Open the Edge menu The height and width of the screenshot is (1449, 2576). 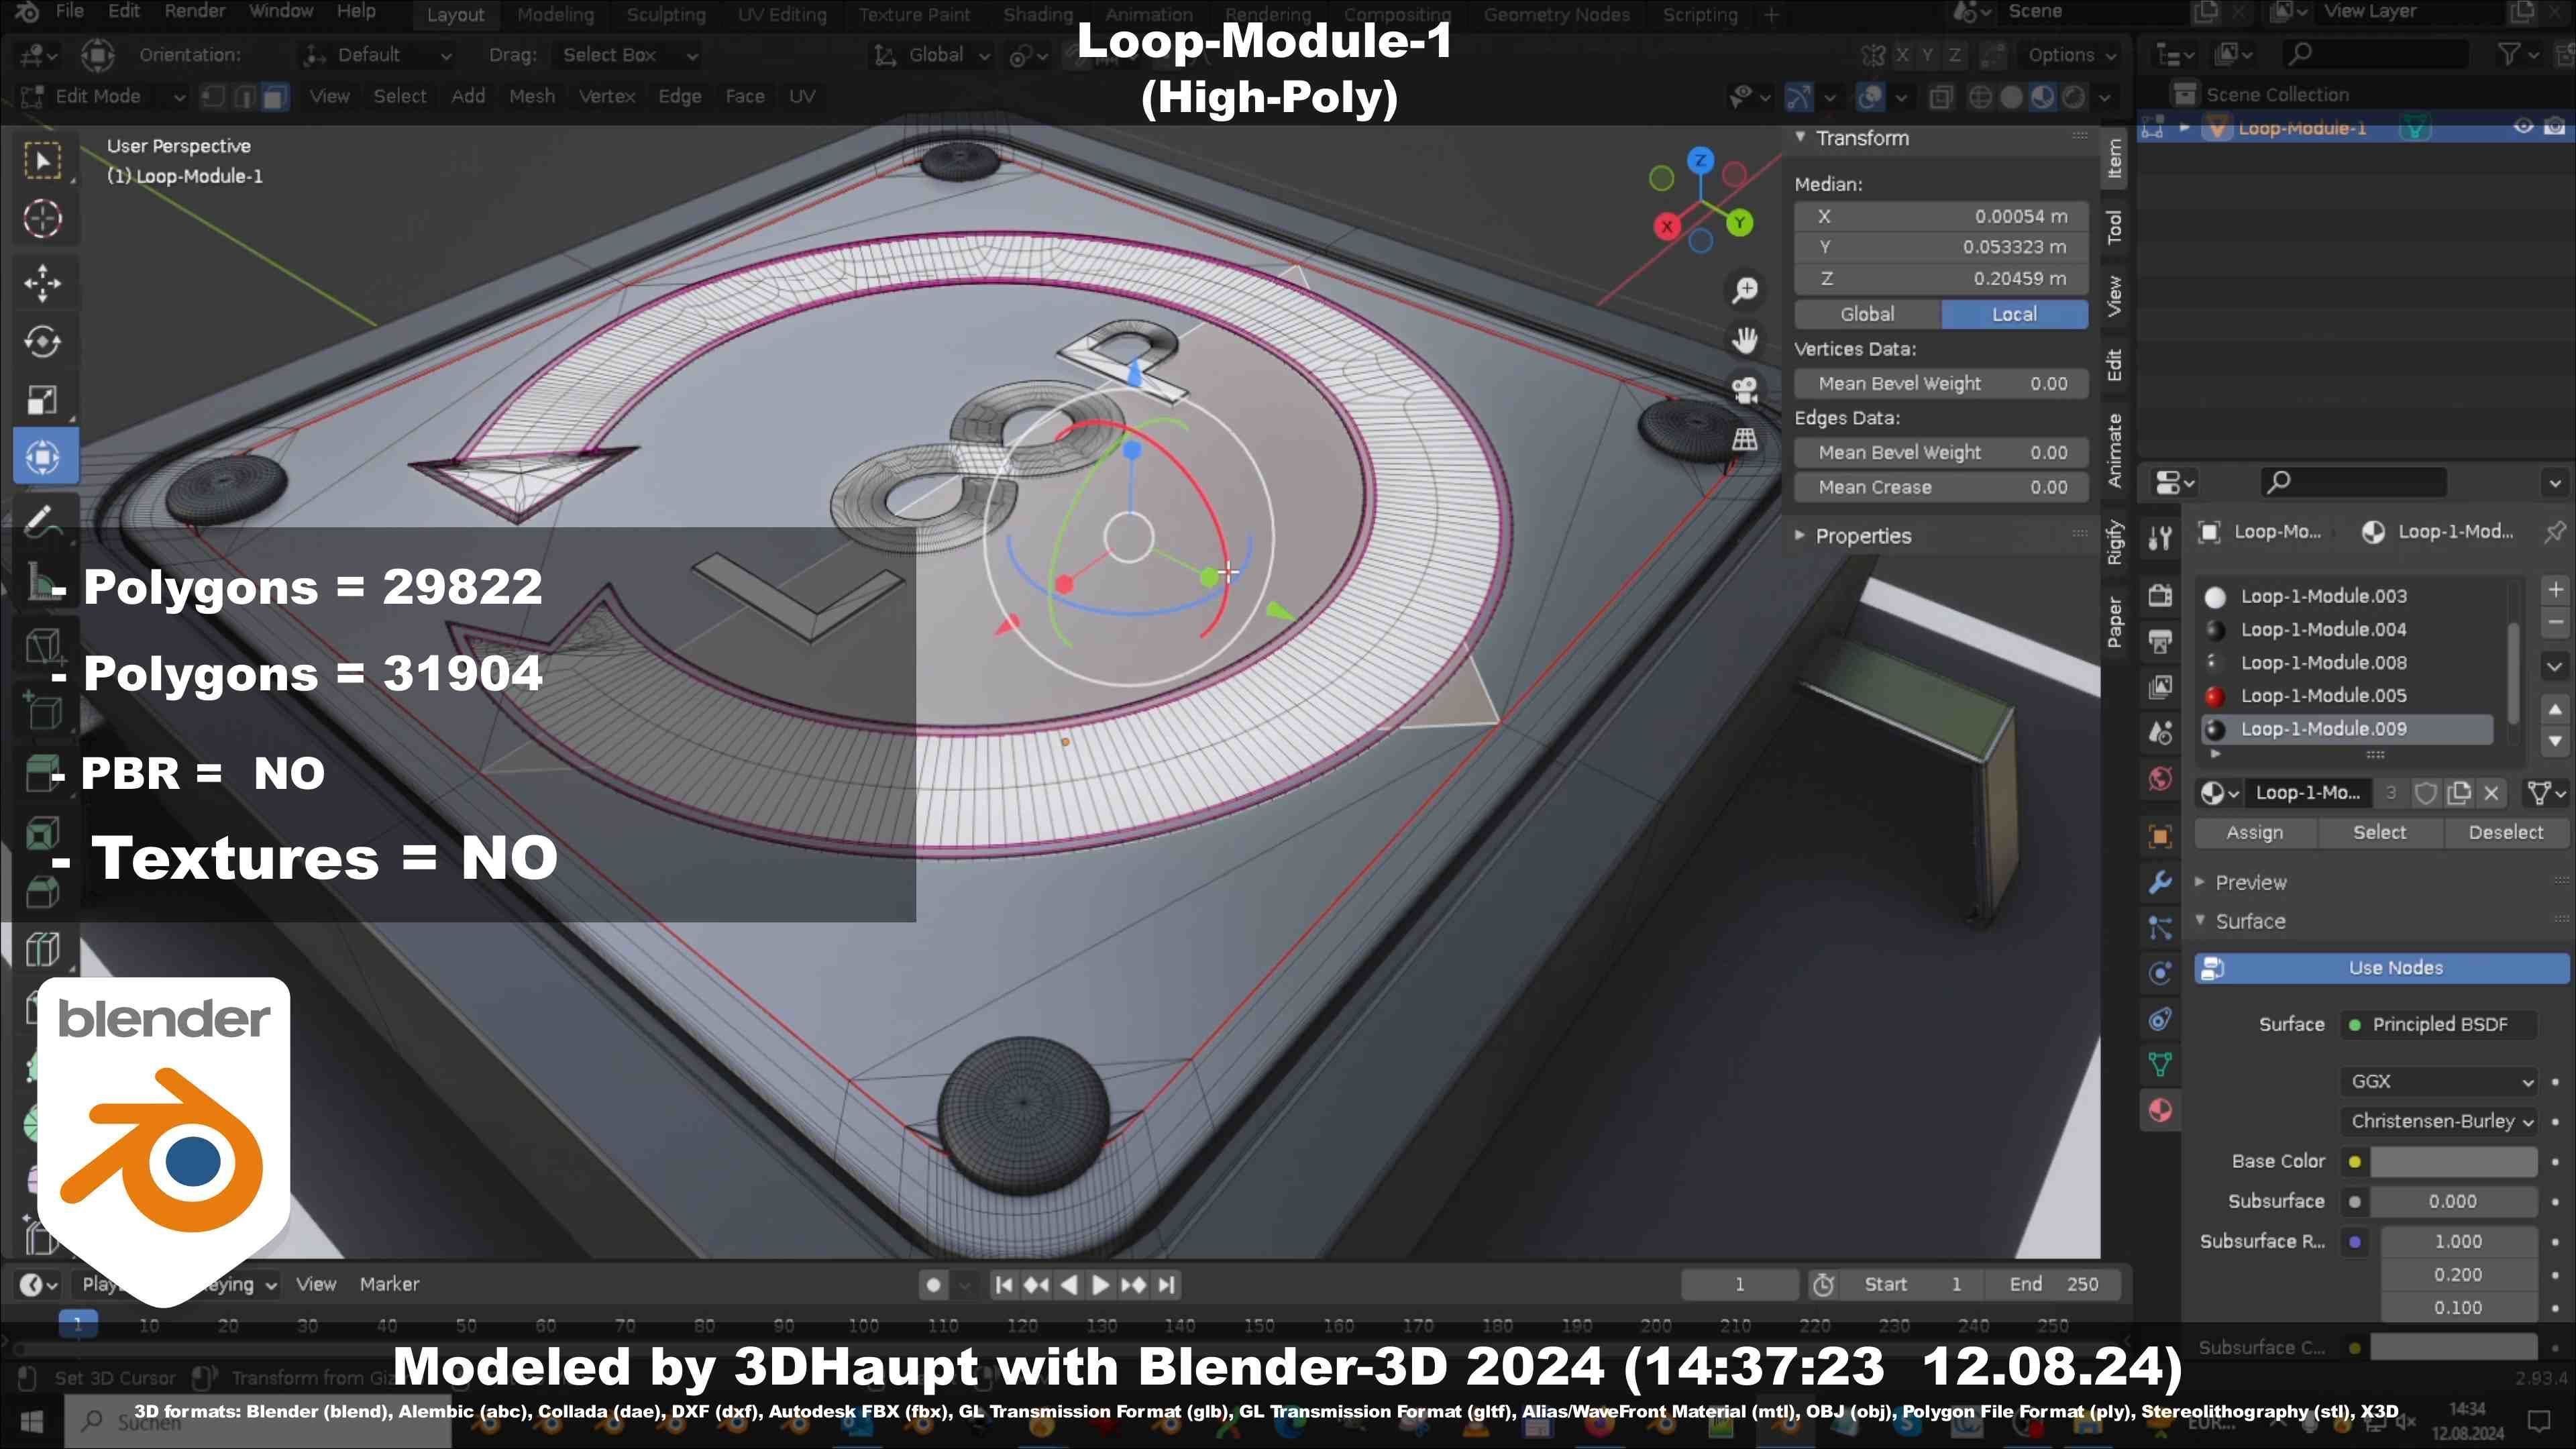coord(679,96)
